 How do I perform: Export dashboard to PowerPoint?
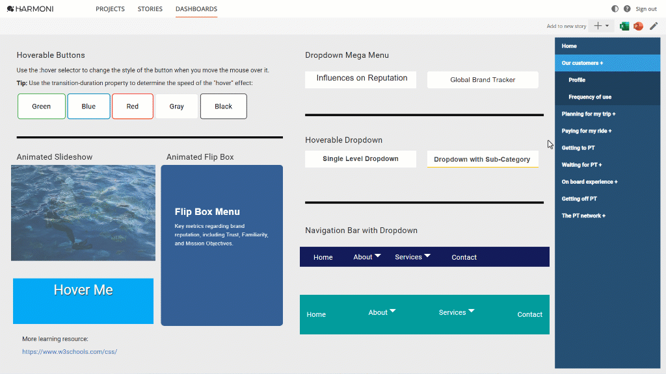pos(638,26)
